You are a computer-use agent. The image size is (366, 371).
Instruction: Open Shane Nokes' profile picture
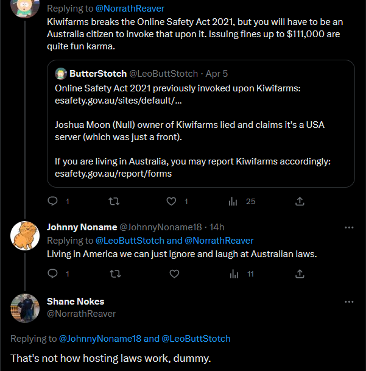(25, 308)
